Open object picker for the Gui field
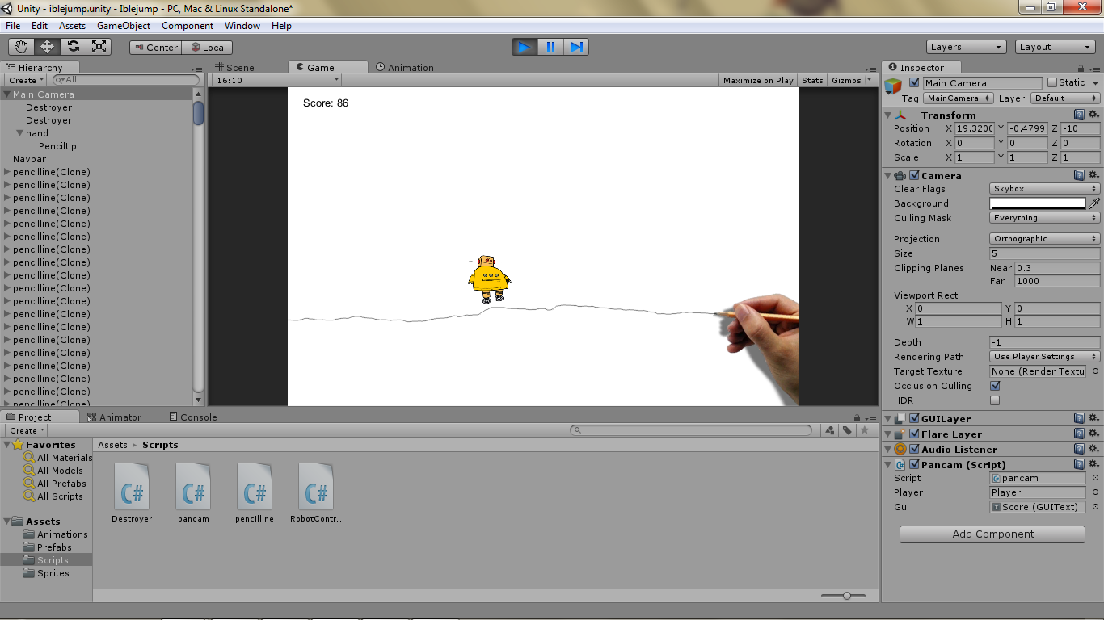Viewport: 1104px width, 620px height. tap(1095, 507)
